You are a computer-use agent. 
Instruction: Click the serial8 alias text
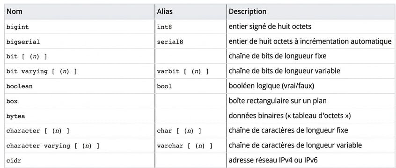pos(170,42)
